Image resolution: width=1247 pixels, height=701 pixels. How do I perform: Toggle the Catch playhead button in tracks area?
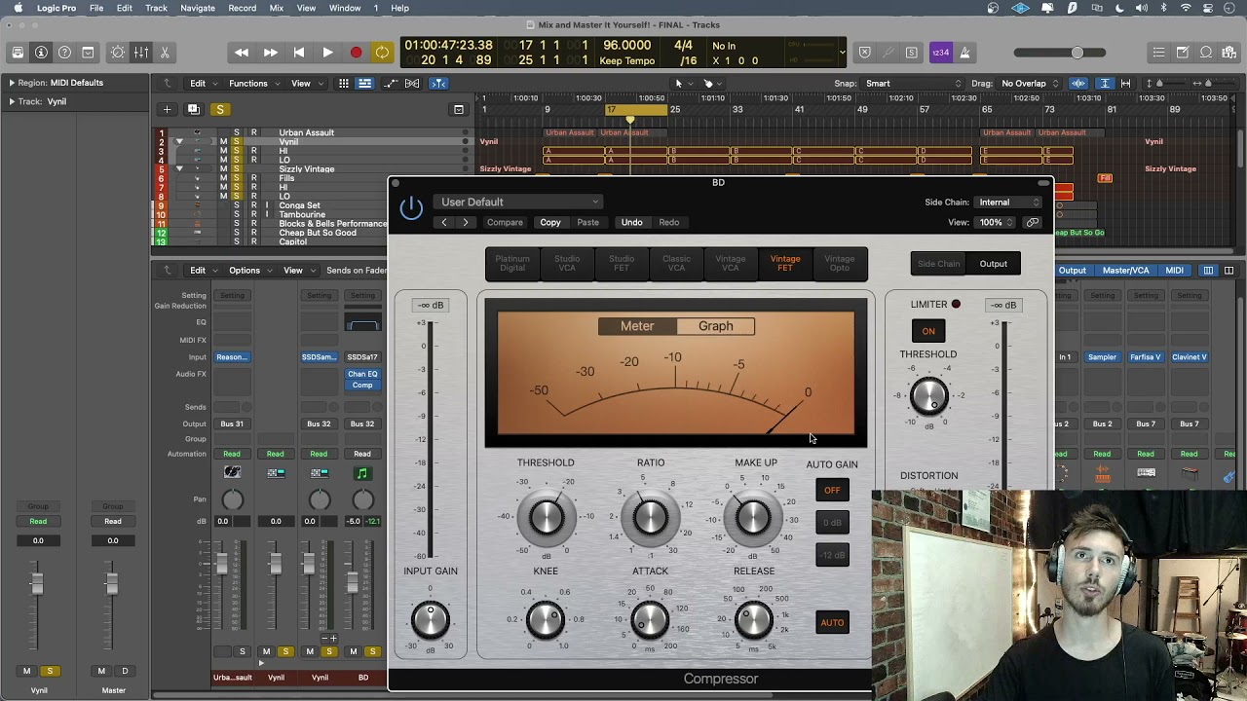point(438,84)
